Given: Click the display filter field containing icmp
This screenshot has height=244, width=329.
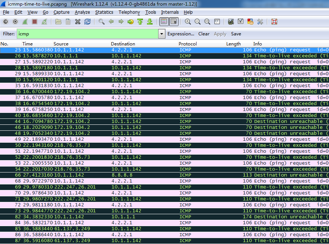Looking at the screenshot, I should pyautogui.click(x=88, y=34).
